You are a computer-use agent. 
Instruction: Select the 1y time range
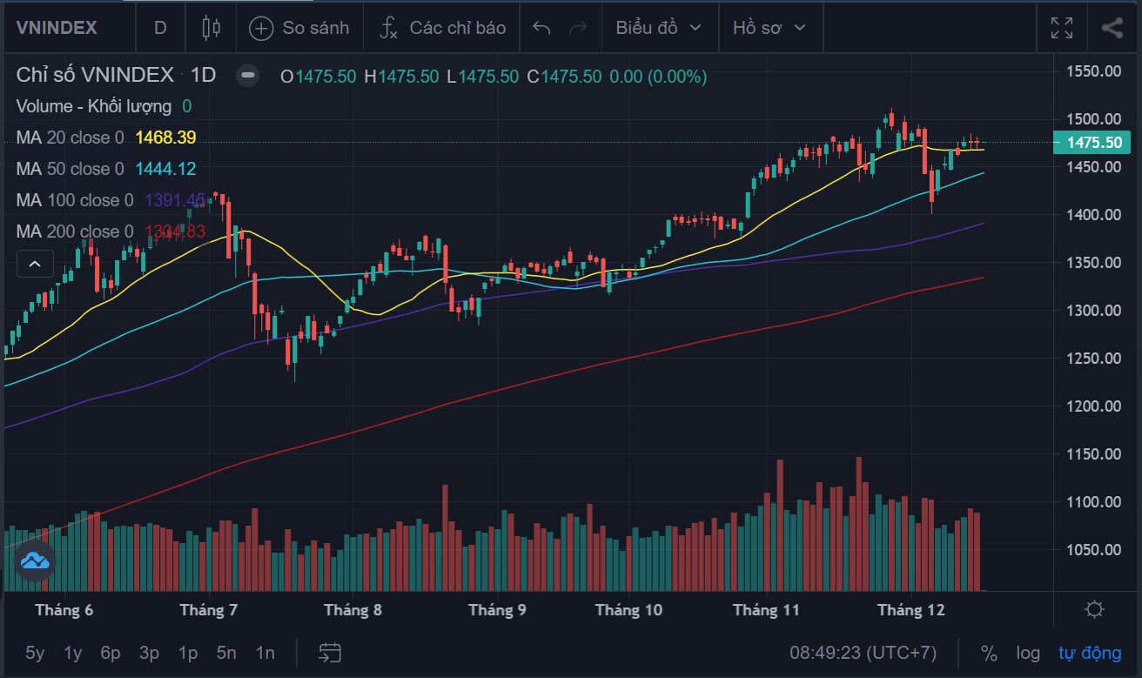point(73,653)
